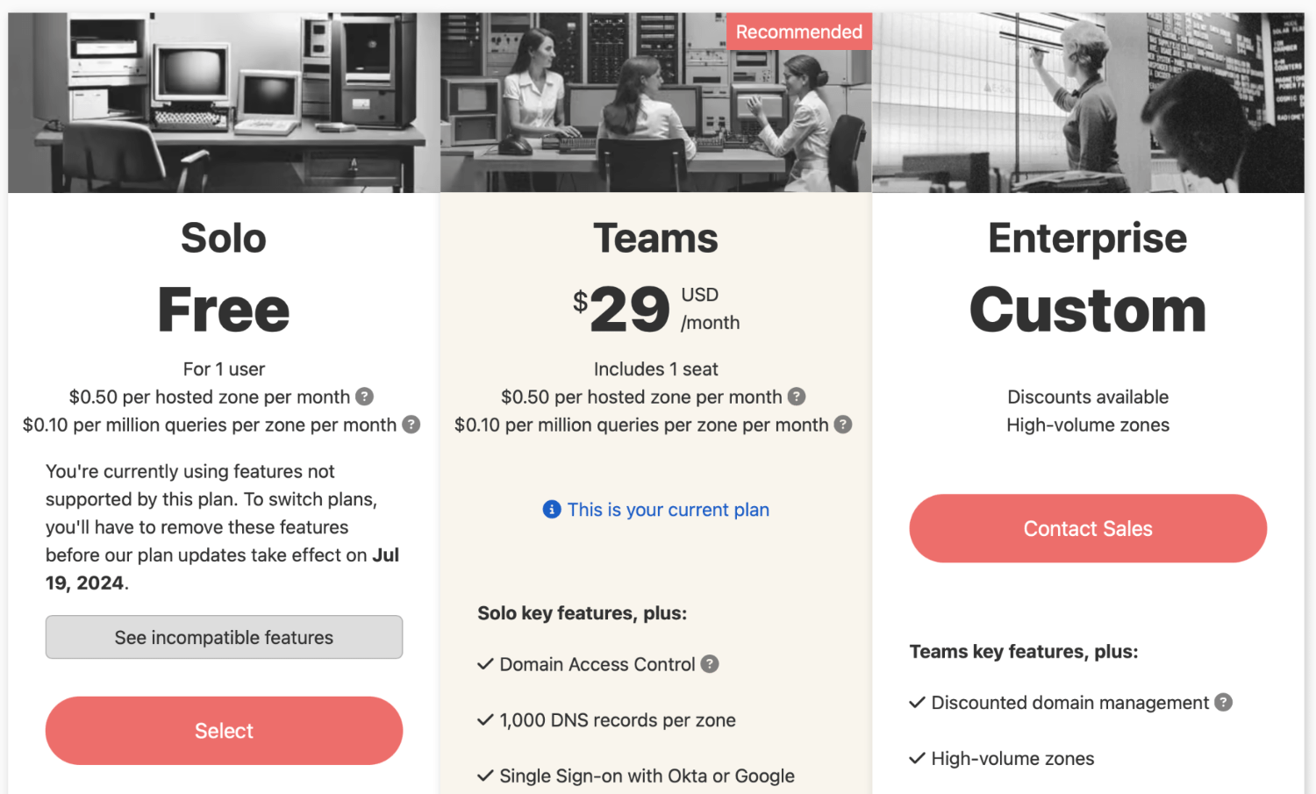Open the hosted zone pricing tooltip in Solo plan
The image size is (1316, 794).
click(x=364, y=397)
